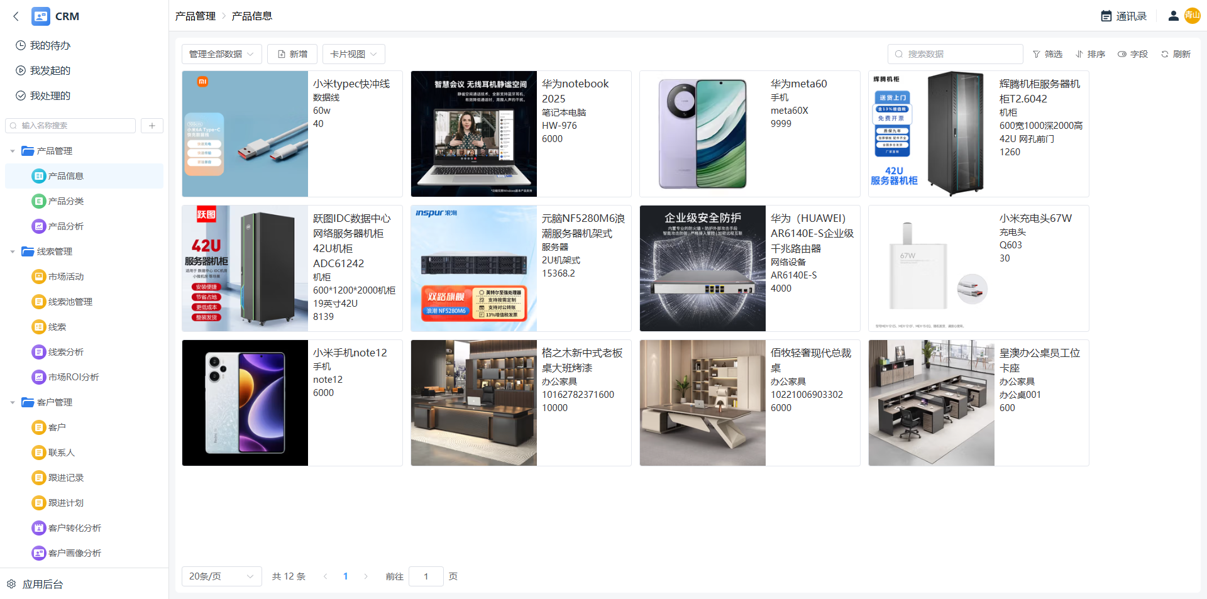Open the 线索管理 folder label
The height and width of the screenshot is (599, 1207).
55,251
